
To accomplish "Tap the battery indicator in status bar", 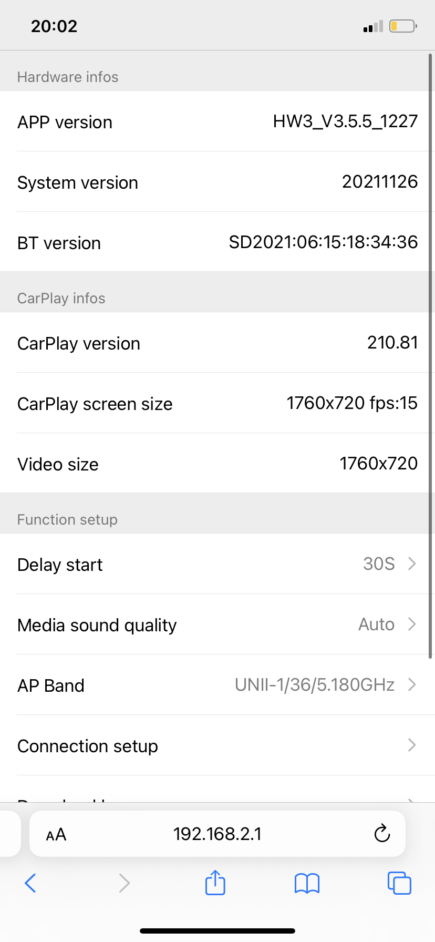I will coord(403,26).
